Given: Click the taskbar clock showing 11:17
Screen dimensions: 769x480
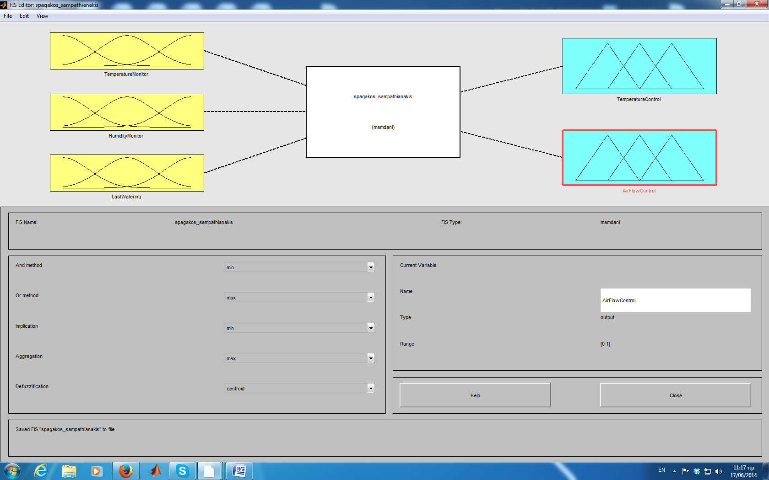Looking at the screenshot, I should 743,471.
